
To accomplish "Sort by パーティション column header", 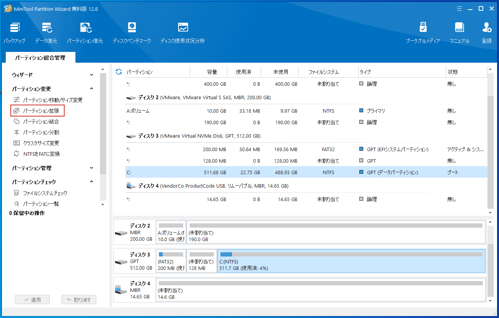I will tap(158, 72).
